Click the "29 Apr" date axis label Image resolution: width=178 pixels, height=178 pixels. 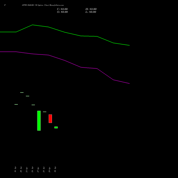[49, 169]
